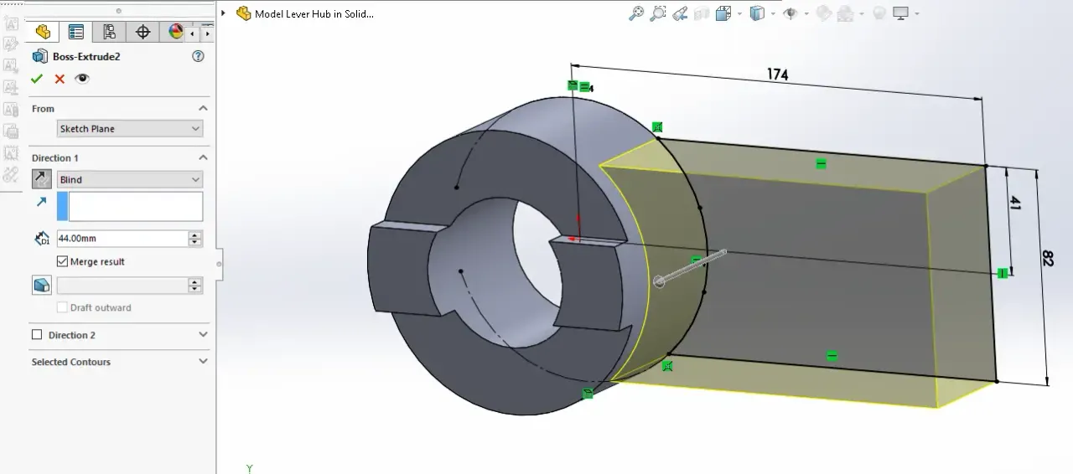The width and height of the screenshot is (1073, 474).
Task: Open the Hide/Show Items dropdown arrow
Action: click(x=806, y=13)
